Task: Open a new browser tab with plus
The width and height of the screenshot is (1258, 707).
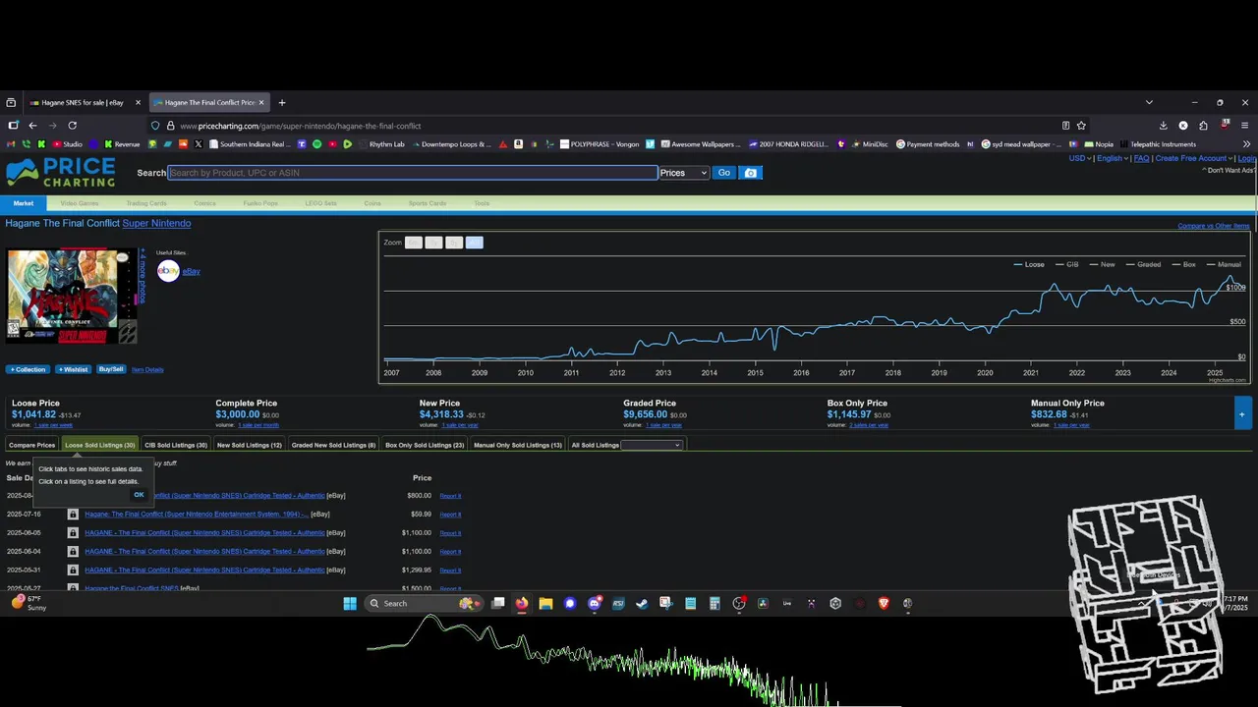Action: click(x=282, y=102)
